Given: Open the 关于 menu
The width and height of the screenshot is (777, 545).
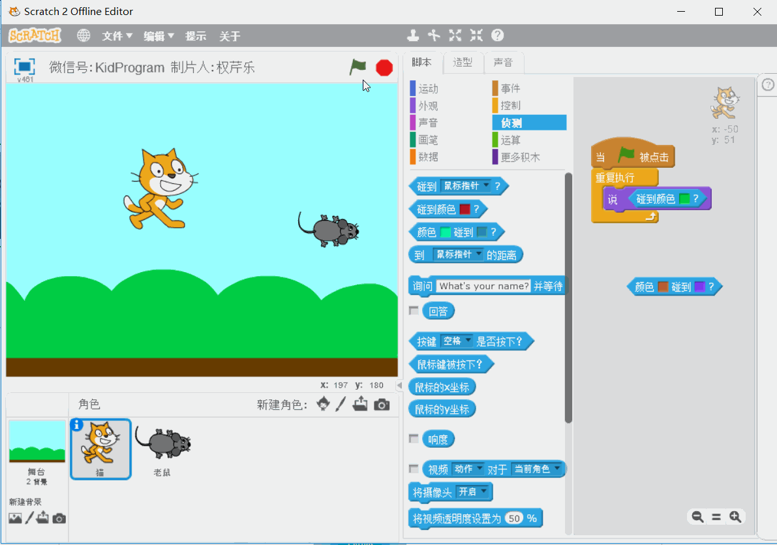Looking at the screenshot, I should [230, 36].
